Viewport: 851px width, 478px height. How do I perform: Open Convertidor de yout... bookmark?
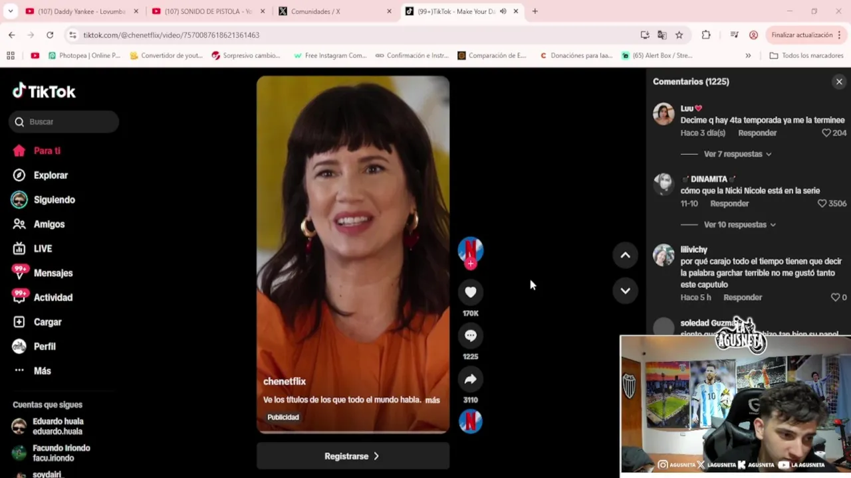click(166, 56)
